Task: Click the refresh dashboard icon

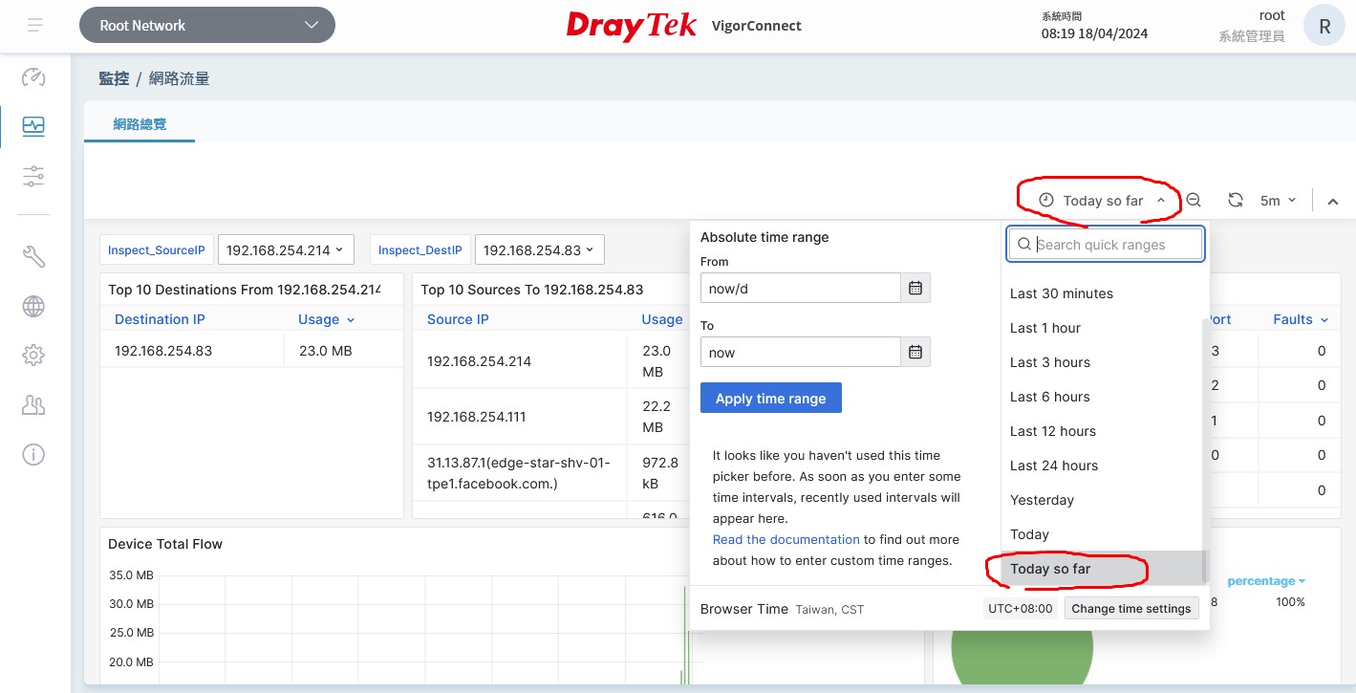Action: tap(1236, 201)
